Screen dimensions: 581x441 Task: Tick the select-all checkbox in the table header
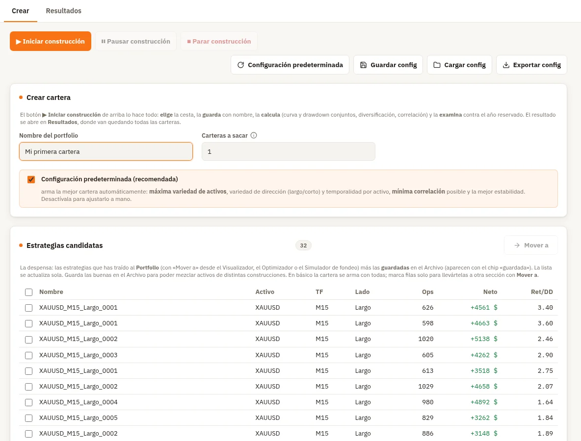(x=28, y=292)
